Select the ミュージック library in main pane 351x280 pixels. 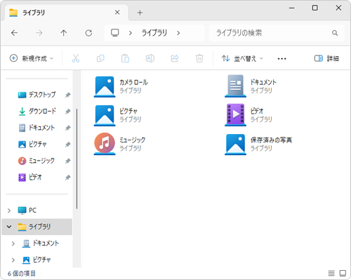coord(119,144)
